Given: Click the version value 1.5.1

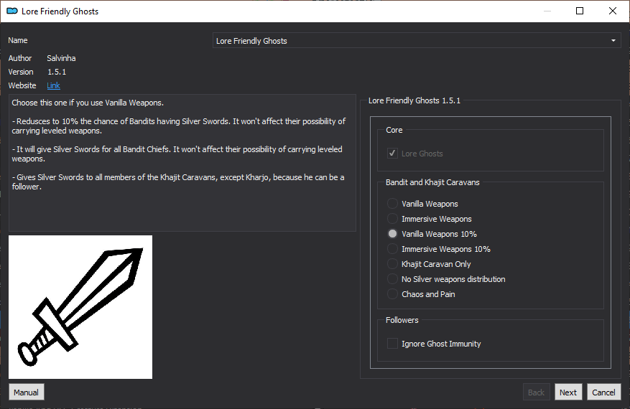Looking at the screenshot, I should point(57,72).
